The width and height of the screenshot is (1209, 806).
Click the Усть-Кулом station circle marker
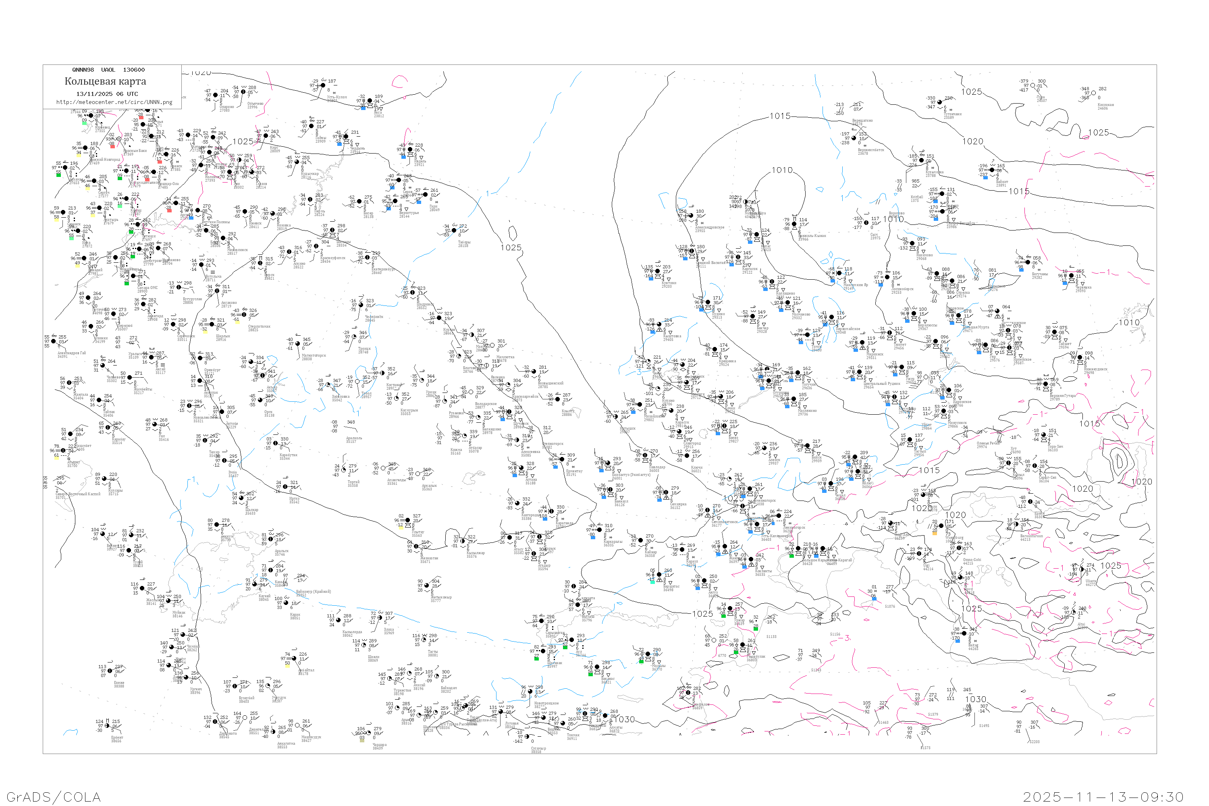[322, 85]
